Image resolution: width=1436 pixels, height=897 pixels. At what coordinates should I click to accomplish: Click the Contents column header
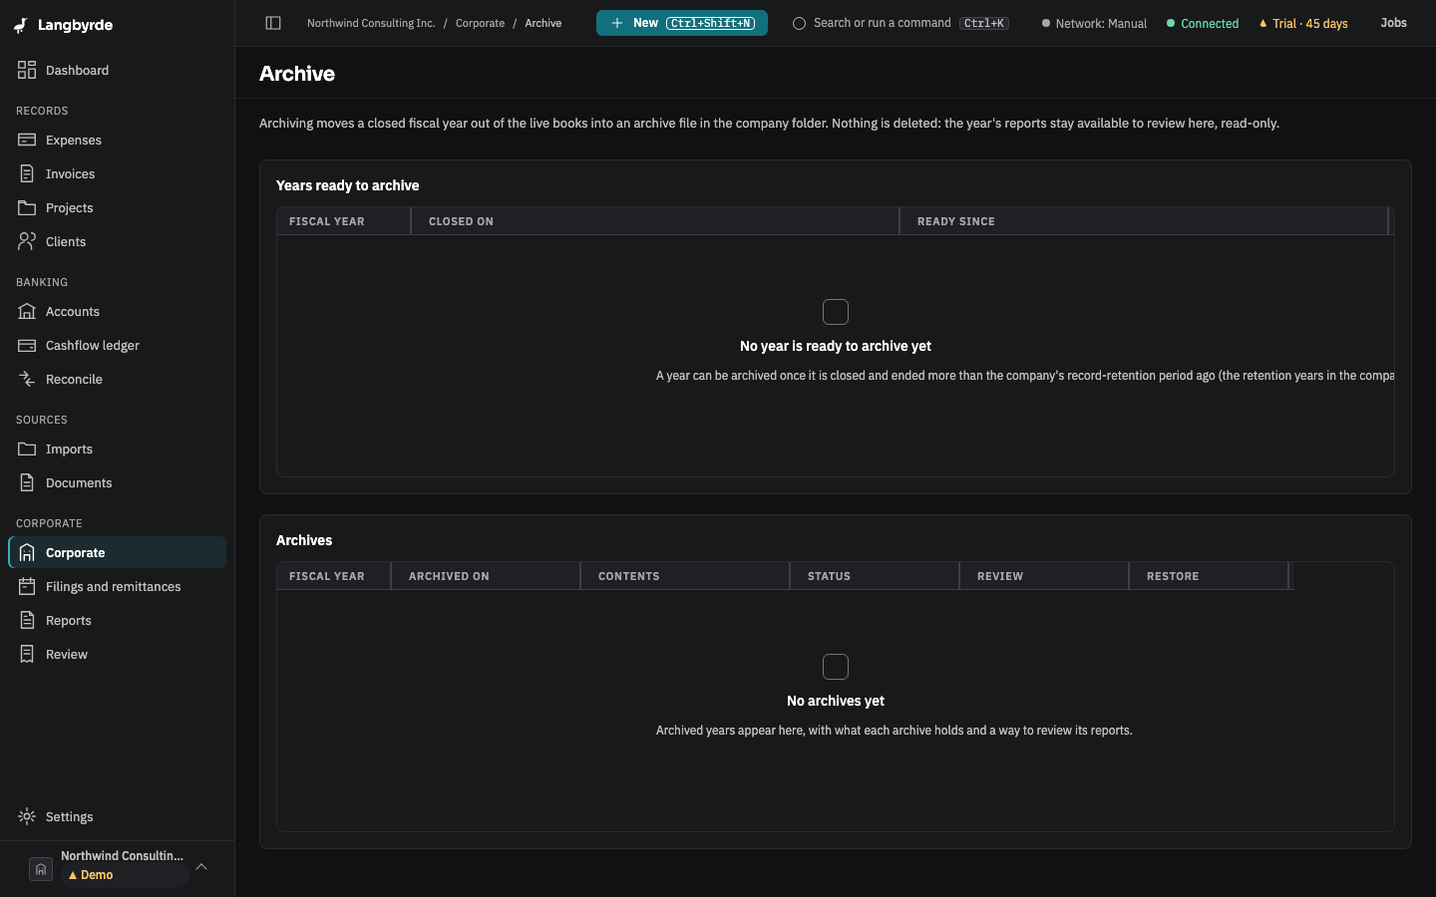click(685, 576)
